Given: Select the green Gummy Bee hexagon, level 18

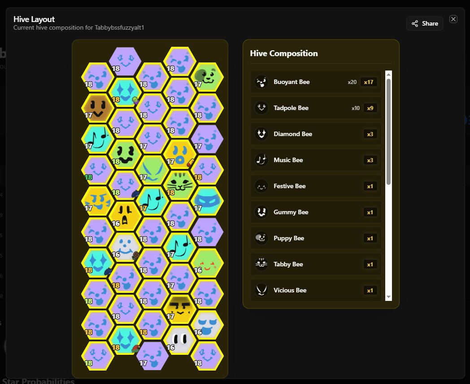Looking at the screenshot, I should tap(125, 154).
